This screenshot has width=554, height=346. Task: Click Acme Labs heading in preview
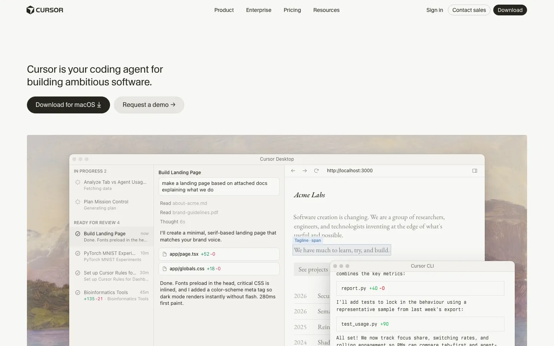[x=309, y=195]
